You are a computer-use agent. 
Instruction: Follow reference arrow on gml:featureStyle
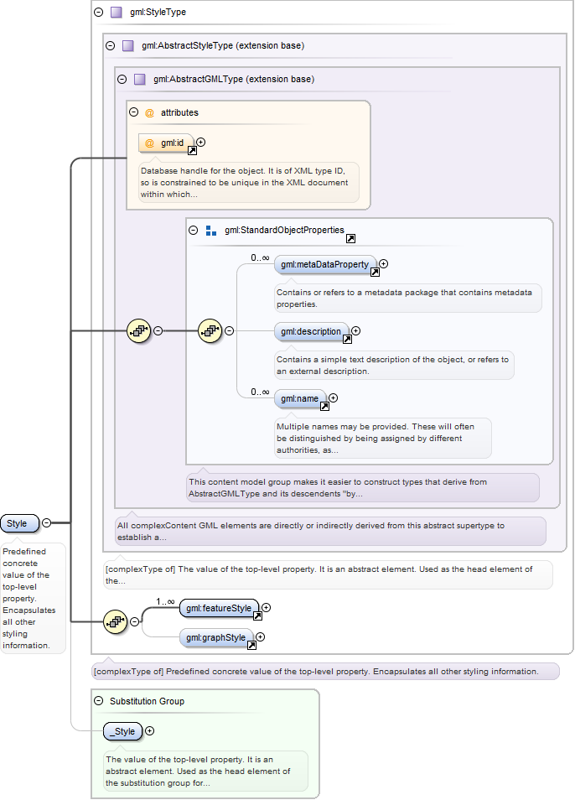257,616
